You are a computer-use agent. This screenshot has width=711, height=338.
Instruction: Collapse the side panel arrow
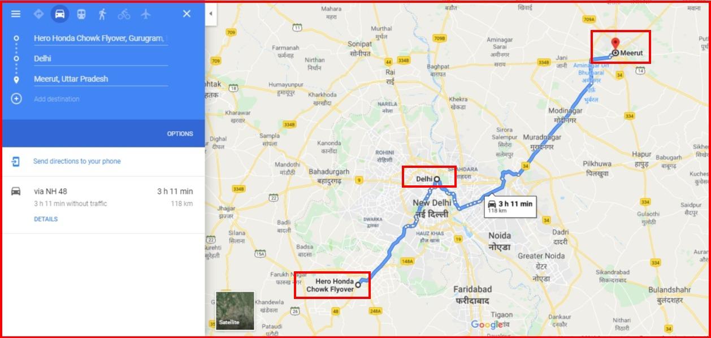click(x=210, y=14)
